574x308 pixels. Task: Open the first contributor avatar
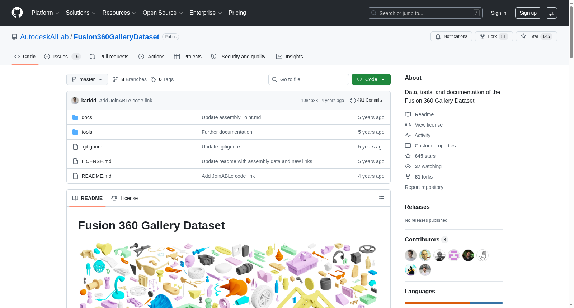tap(411, 255)
